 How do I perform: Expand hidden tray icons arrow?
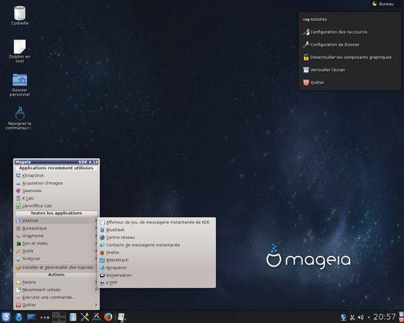(368, 318)
